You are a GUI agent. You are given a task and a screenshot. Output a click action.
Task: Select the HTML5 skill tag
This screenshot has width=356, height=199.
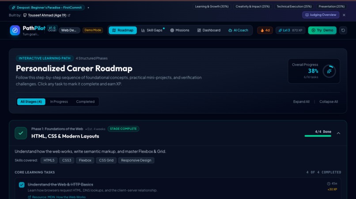click(x=49, y=160)
